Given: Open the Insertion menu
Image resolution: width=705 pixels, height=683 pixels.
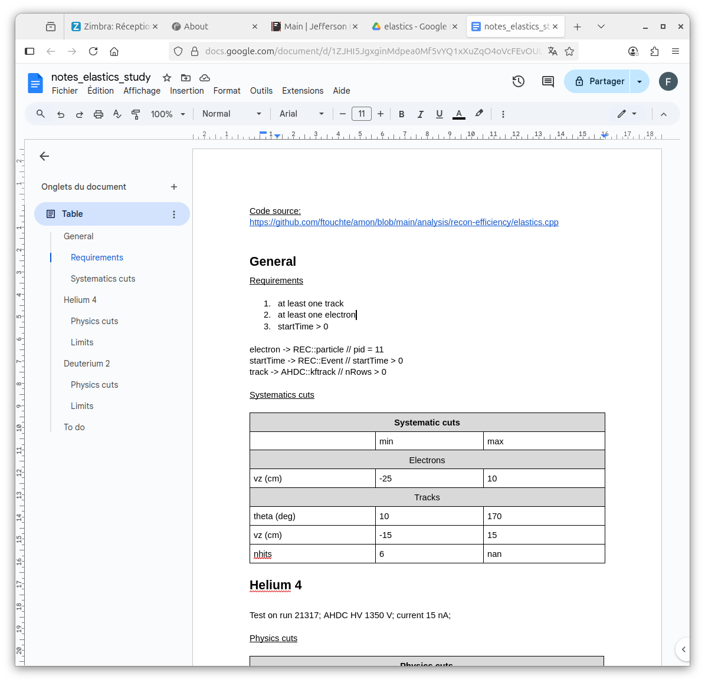Looking at the screenshot, I should [186, 91].
